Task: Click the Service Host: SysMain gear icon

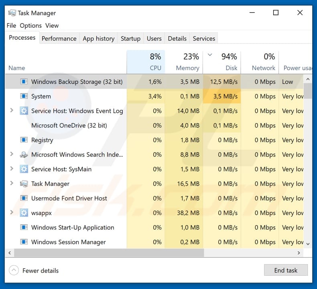Action: [24, 169]
